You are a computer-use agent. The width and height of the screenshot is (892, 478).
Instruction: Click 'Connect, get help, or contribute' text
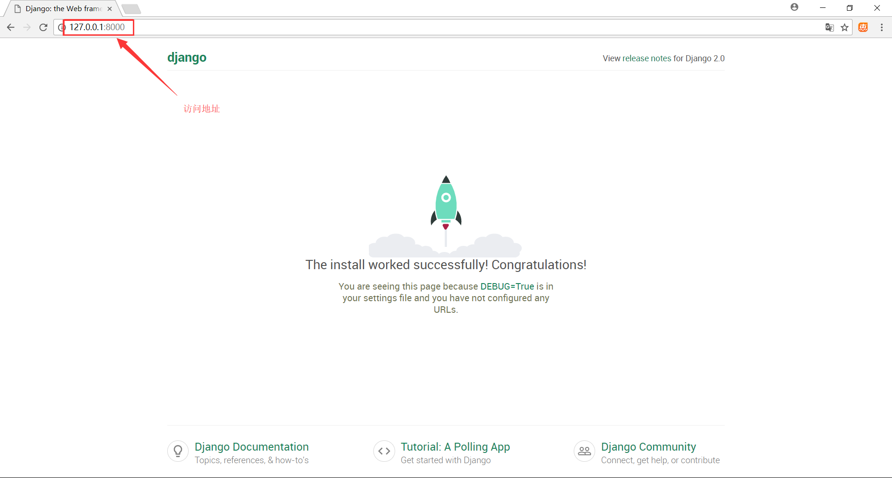660,460
